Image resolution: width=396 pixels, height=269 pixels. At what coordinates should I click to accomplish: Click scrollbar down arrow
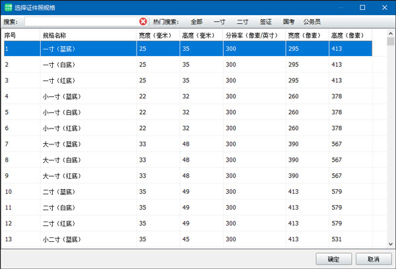click(391, 244)
